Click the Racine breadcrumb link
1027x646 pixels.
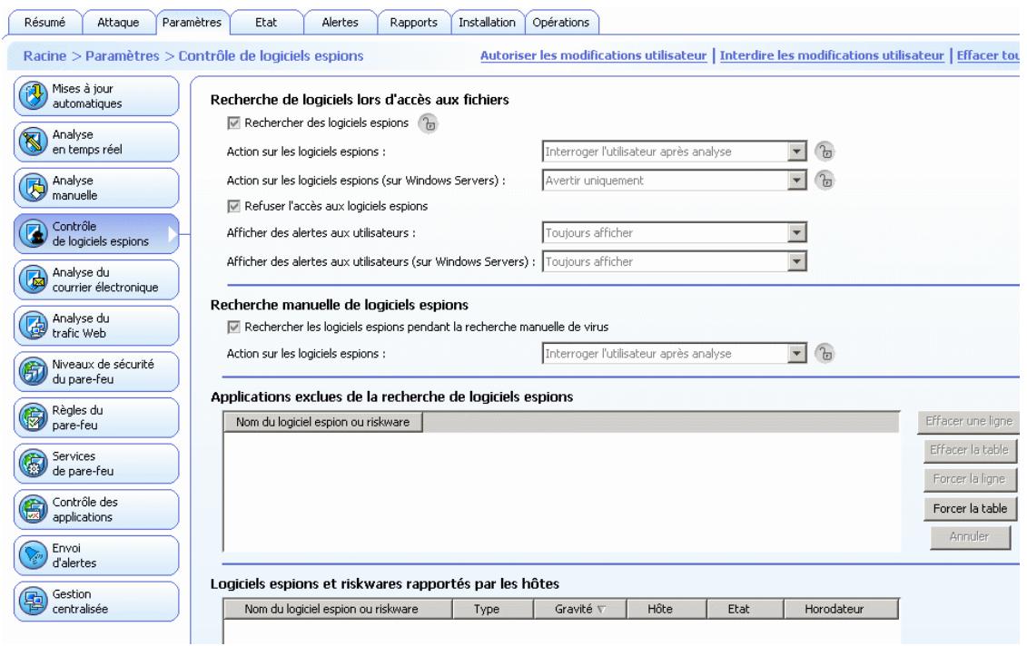pos(44,55)
